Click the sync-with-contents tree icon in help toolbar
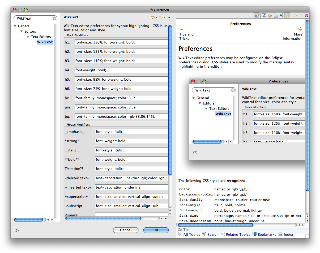The width and height of the screenshot is (320, 253). [270, 15]
